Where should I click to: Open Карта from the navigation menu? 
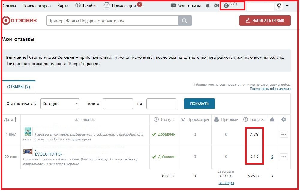63,5
